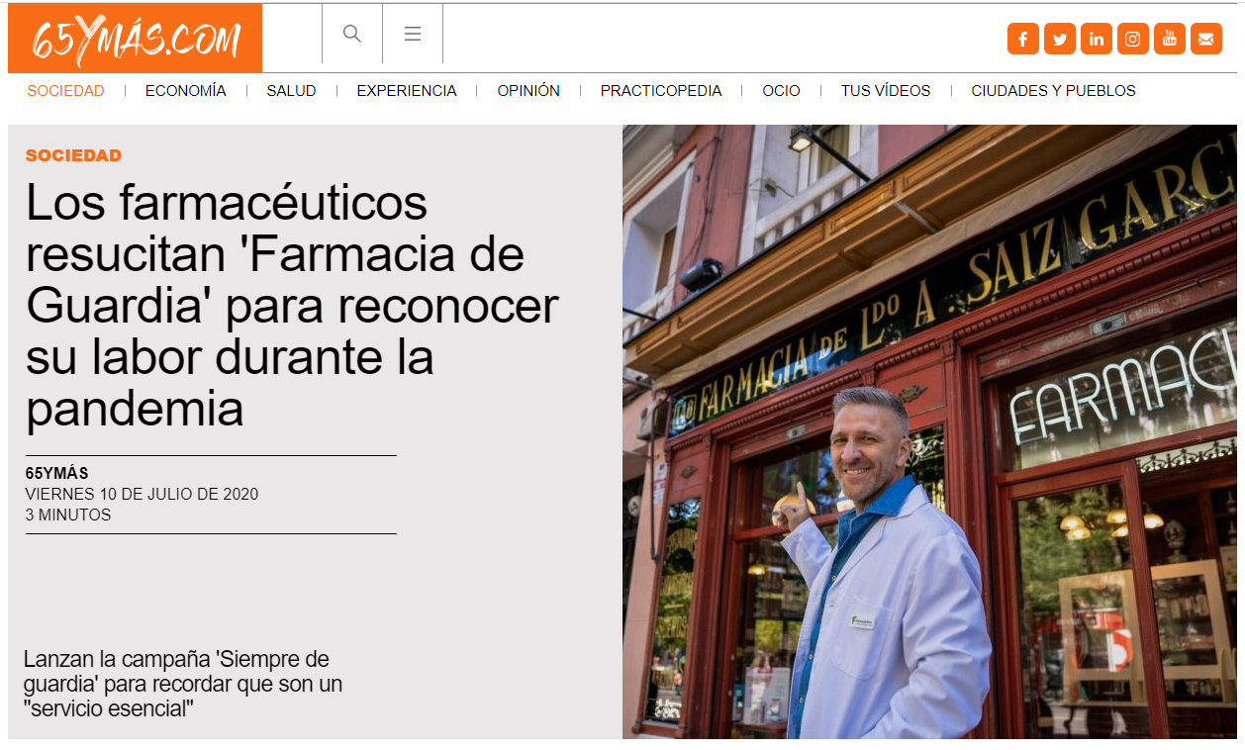Open the Practicopedia section
The height and width of the screenshot is (750, 1245).
click(661, 91)
